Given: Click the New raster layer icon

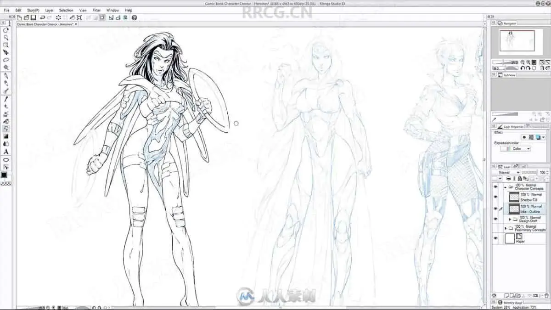Looking at the screenshot, I should [506, 296].
